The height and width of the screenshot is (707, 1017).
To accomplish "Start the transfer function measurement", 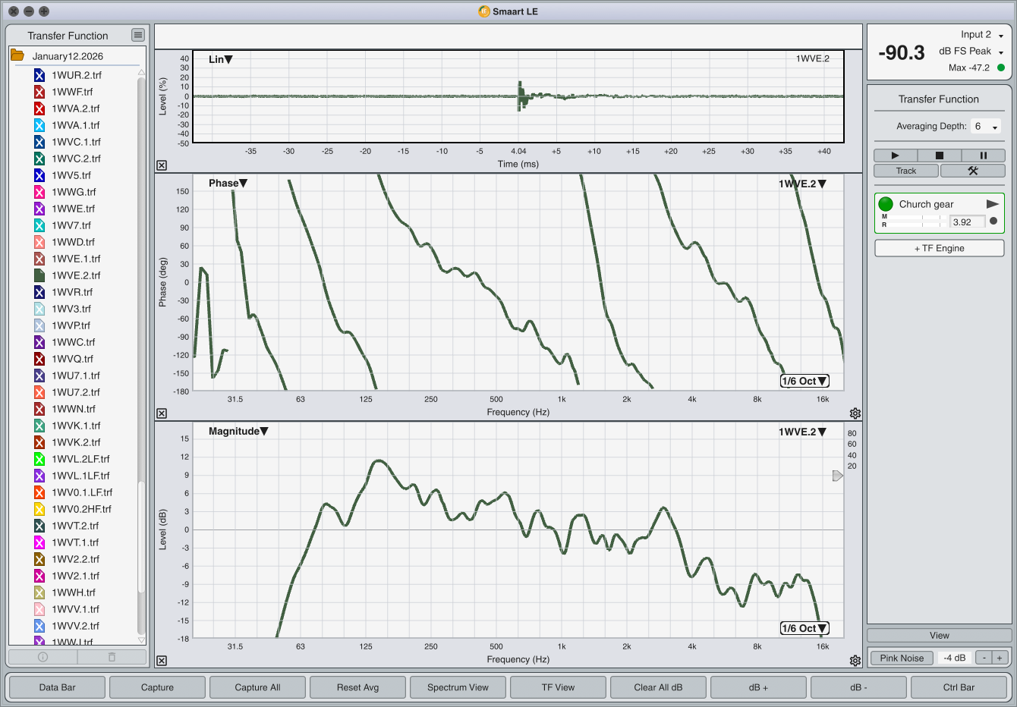I will click(895, 155).
